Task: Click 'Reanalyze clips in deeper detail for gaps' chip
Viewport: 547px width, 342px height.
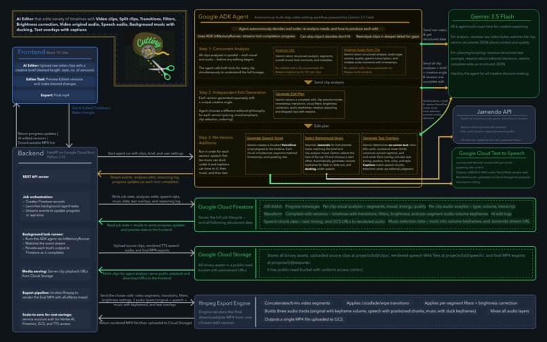Action: coord(388,36)
